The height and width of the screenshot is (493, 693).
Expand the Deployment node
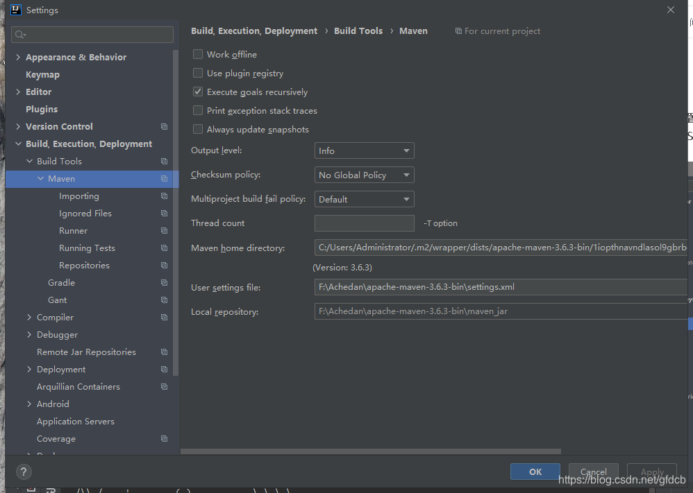coord(30,370)
